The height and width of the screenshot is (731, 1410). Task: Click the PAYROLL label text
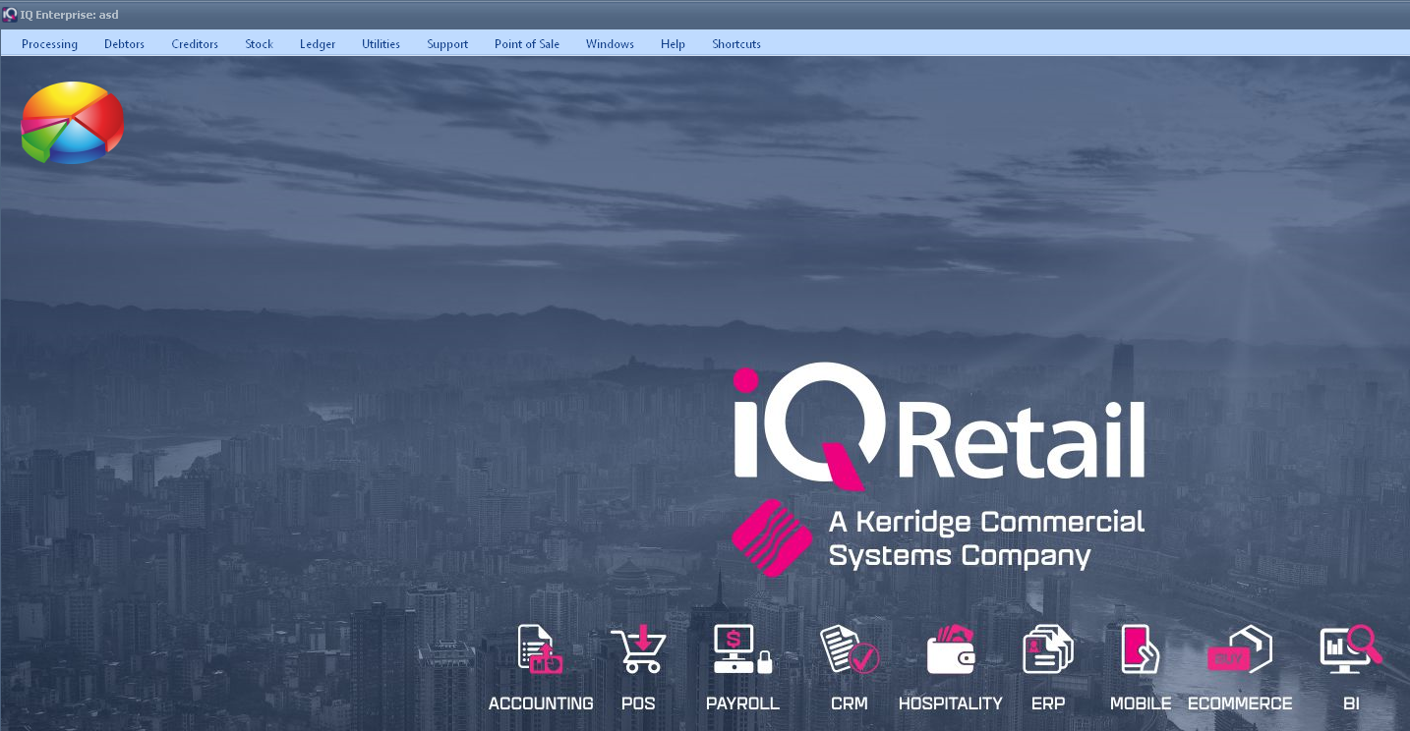(x=742, y=703)
